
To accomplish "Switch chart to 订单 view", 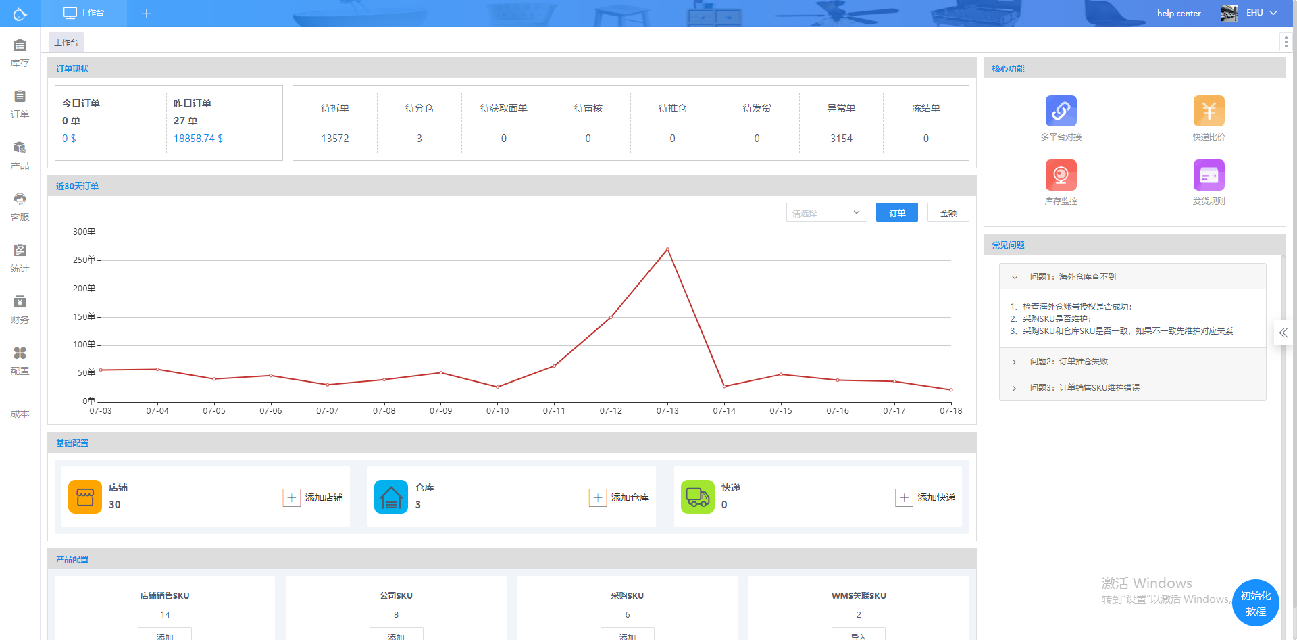I will (897, 212).
